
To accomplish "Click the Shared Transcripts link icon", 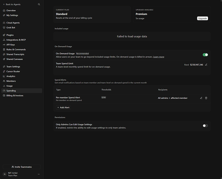I will 4,54.
